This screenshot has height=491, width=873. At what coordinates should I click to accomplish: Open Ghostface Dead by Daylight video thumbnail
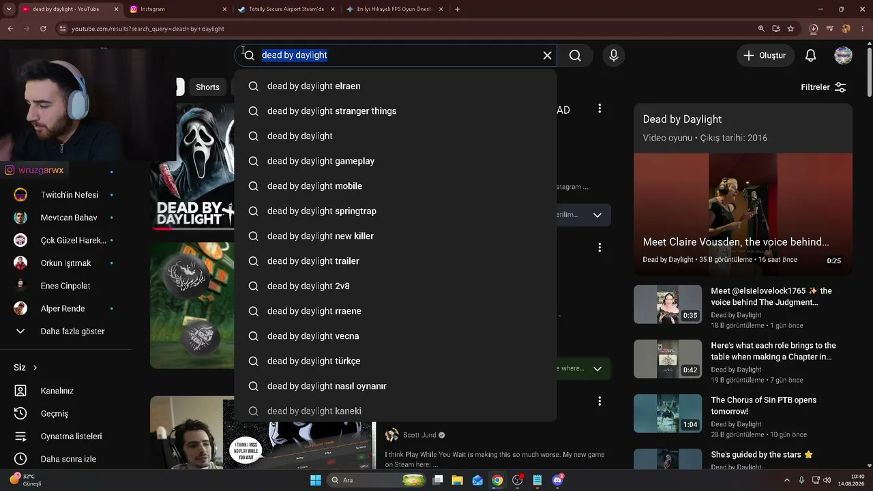click(192, 167)
